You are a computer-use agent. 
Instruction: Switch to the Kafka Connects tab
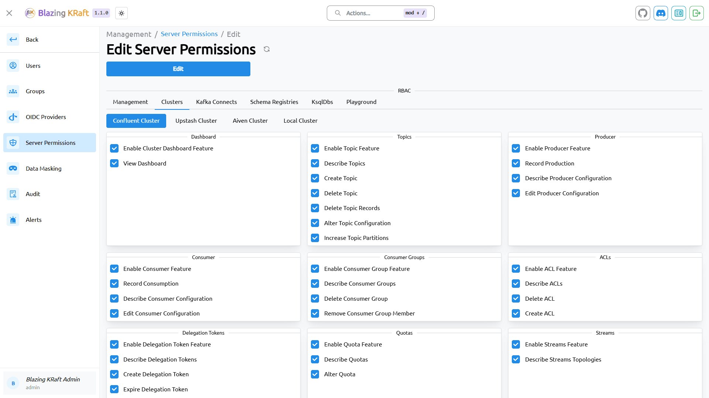pos(216,102)
